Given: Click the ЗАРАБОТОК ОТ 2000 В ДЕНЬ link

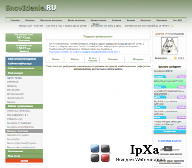Looking at the screenshot, I should (106, 26).
